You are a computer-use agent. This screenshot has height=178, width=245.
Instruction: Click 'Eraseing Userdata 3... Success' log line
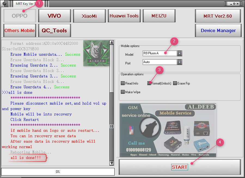[43, 76]
